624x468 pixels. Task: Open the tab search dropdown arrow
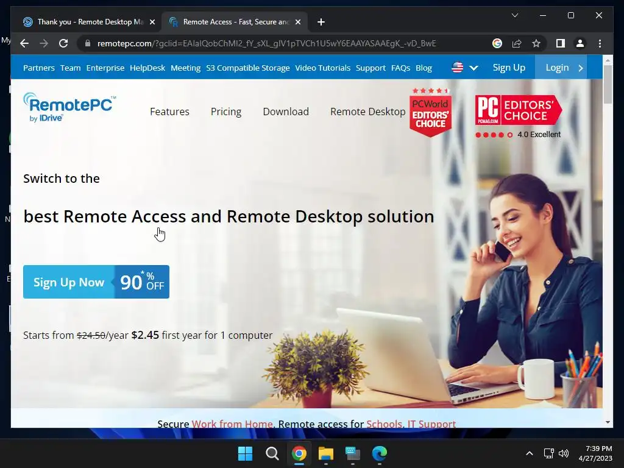[x=514, y=15]
